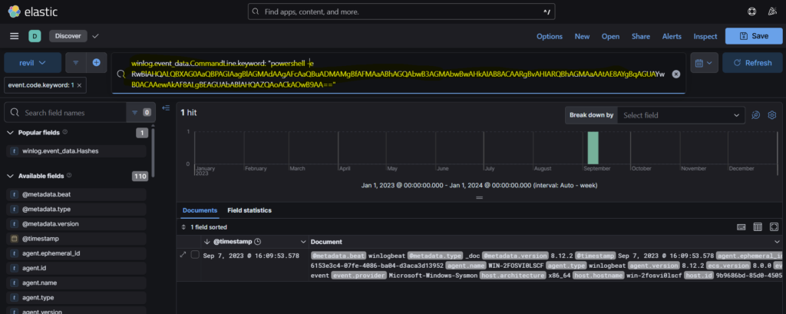The width and height of the screenshot is (786, 314).
Task: Select the Sep 7 document row checkbox
Action: click(x=195, y=255)
